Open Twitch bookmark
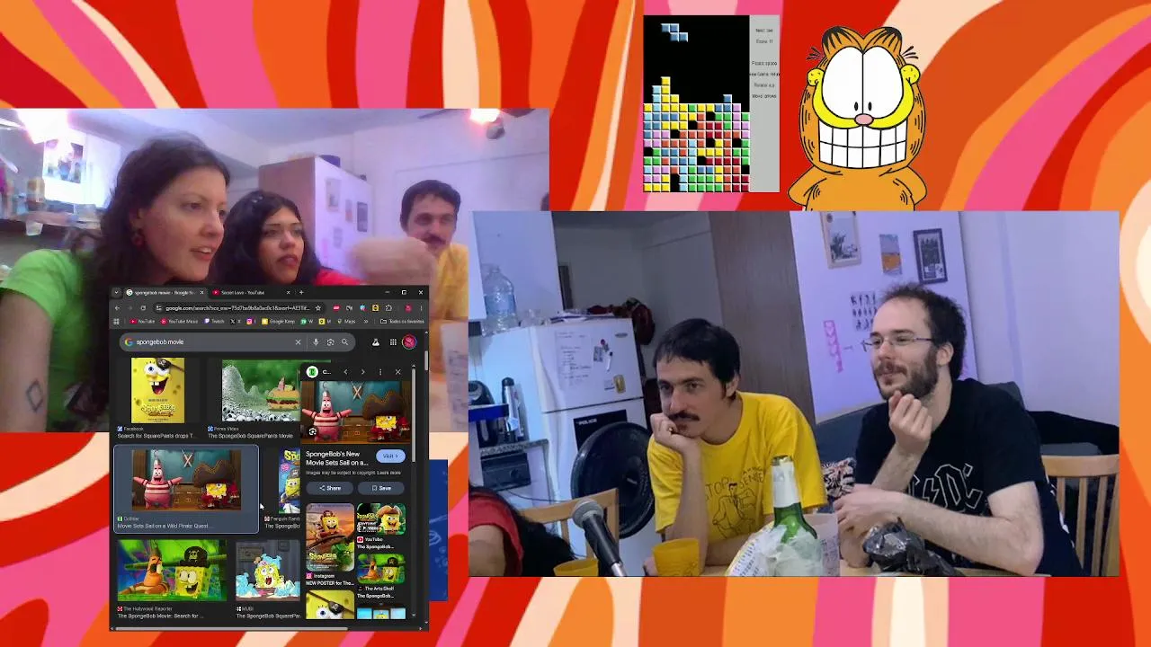 [214, 322]
